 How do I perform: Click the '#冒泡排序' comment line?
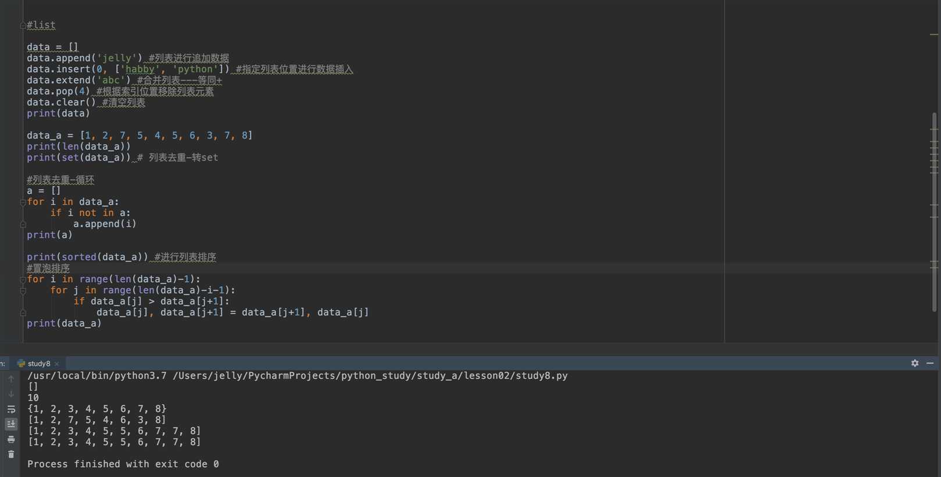pos(48,268)
